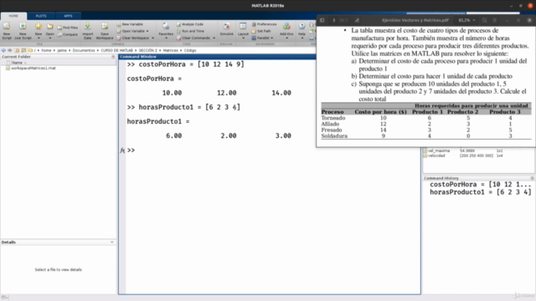Image resolution: width=536 pixels, height=301 pixels.
Task: Select 'CURSO DE MATLAB' breadcrumb folder
Action: click(x=117, y=50)
